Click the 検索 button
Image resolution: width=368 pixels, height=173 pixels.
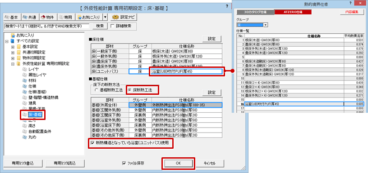[100, 26]
